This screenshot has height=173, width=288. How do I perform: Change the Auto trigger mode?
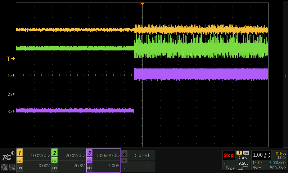(x=242, y=158)
